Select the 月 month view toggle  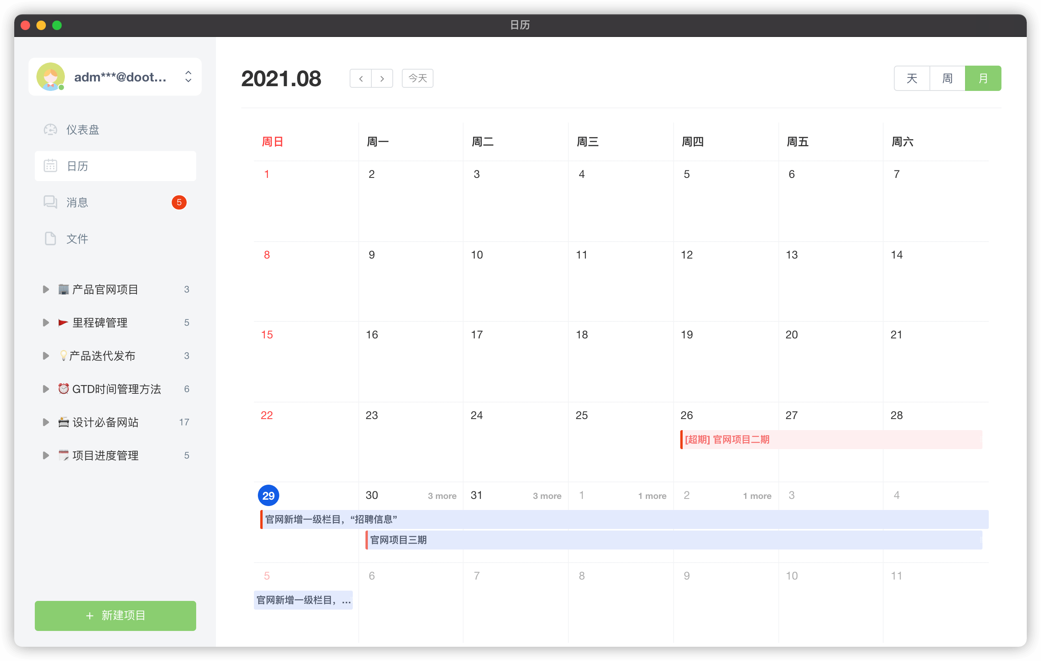983,78
